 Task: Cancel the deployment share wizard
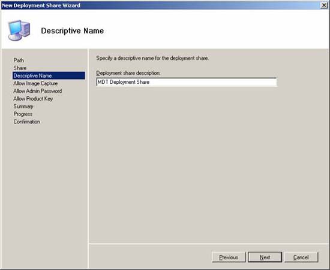(301, 257)
